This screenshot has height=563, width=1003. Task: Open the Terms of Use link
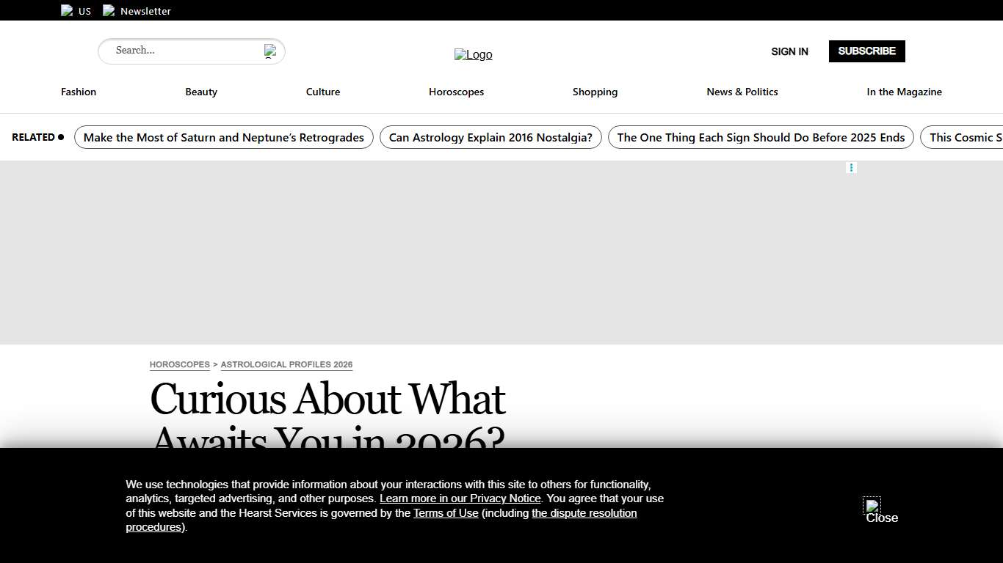pyautogui.click(x=446, y=513)
